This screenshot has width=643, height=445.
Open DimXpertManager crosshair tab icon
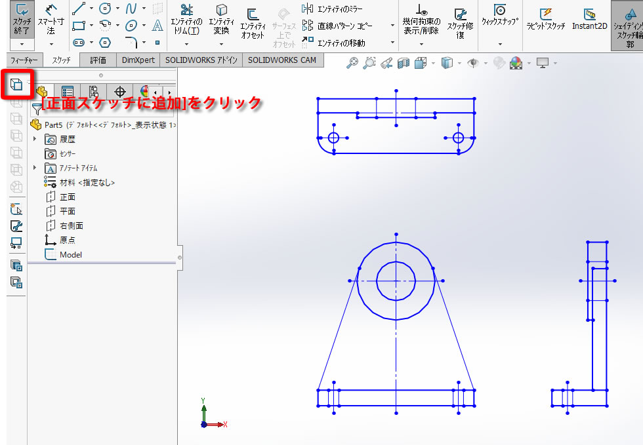[119, 92]
